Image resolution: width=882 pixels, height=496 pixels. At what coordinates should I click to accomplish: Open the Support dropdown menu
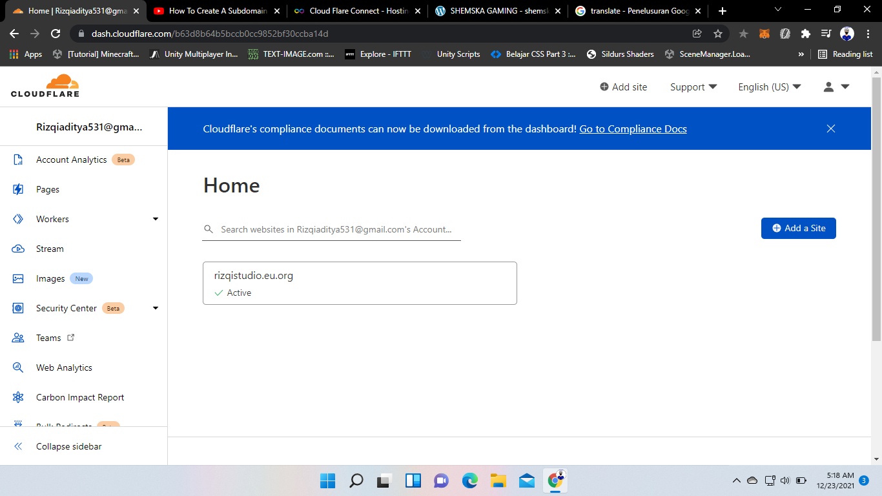point(693,87)
